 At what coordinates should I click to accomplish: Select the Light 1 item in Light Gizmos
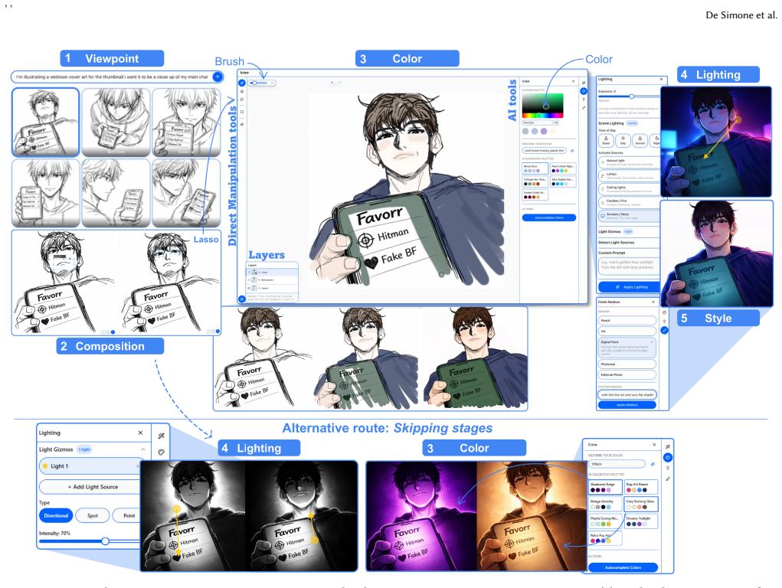[x=90, y=465]
